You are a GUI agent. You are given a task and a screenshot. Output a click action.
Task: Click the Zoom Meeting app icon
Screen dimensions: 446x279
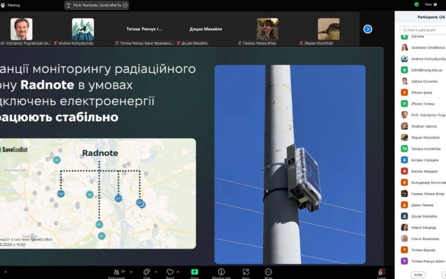[3, 5]
